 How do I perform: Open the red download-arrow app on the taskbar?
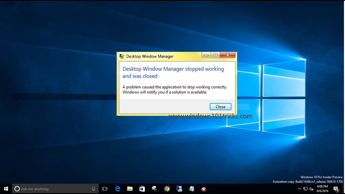point(204,189)
